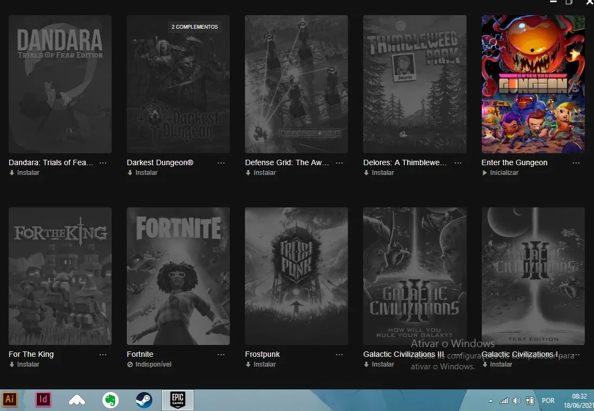The height and width of the screenshot is (411, 594).
Task: Click Instalar under Galactic Civilizations Test Edition
Action: (497, 364)
